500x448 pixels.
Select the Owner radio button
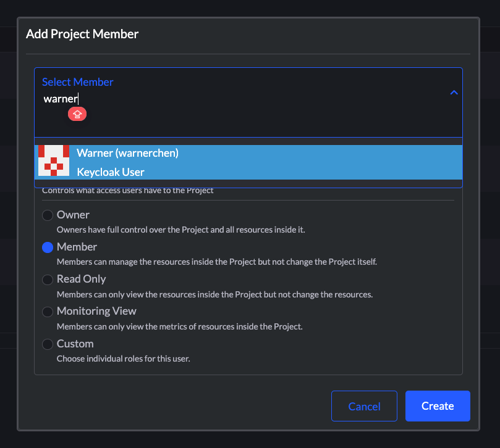[x=48, y=215]
